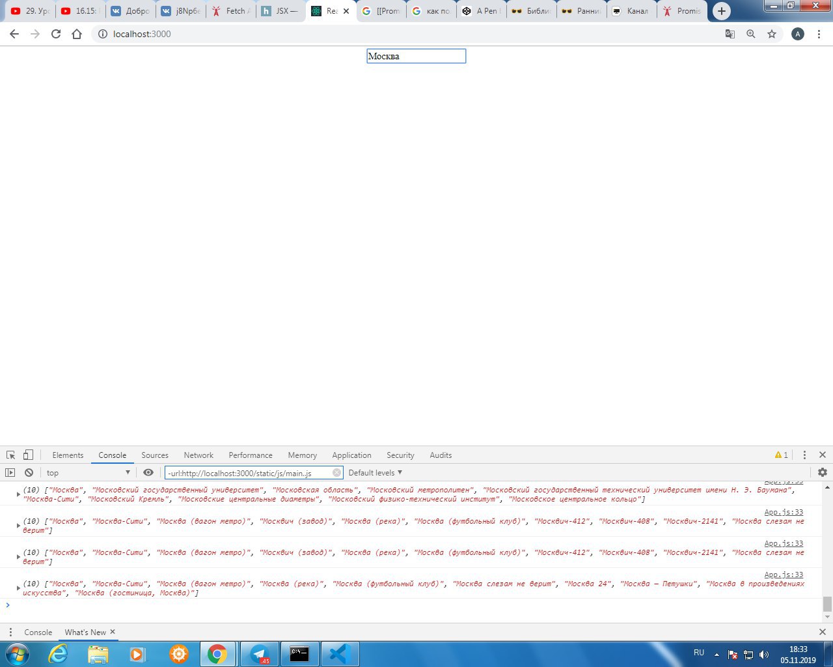Switch to the Fetch browser tab

(231, 11)
